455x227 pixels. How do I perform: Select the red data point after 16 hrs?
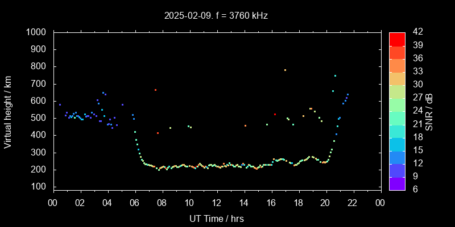275,115
